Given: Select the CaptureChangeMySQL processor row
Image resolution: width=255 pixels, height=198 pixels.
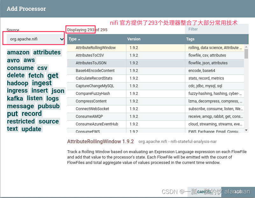Looking at the screenshot, I should tap(155, 86).
